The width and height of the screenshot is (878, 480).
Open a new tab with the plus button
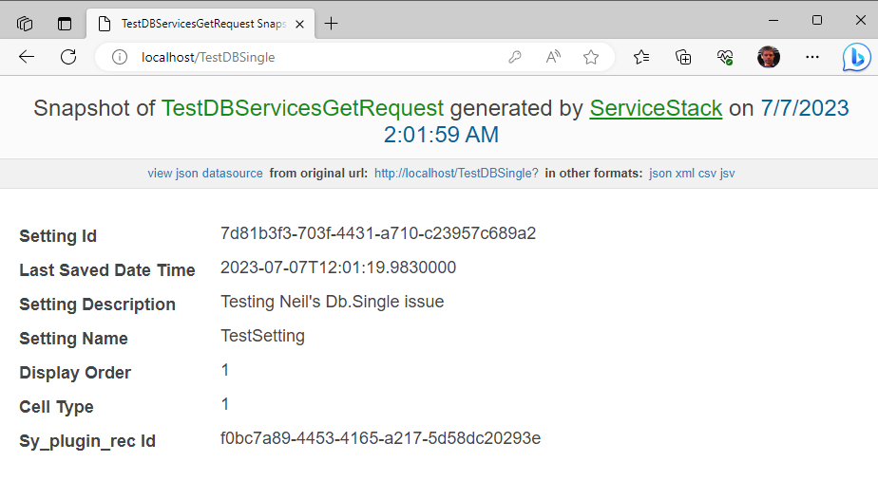(x=332, y=24)
